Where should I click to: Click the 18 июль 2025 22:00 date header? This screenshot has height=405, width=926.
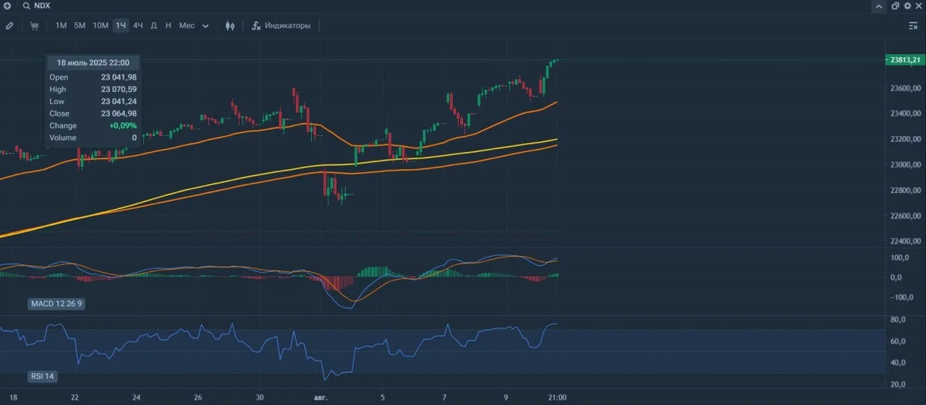tap(93, 63)
